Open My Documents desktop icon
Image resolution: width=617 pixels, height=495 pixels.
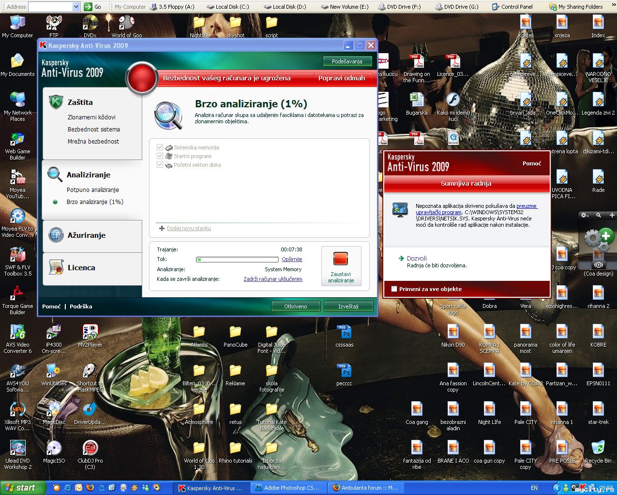click(x=17, y=65)
